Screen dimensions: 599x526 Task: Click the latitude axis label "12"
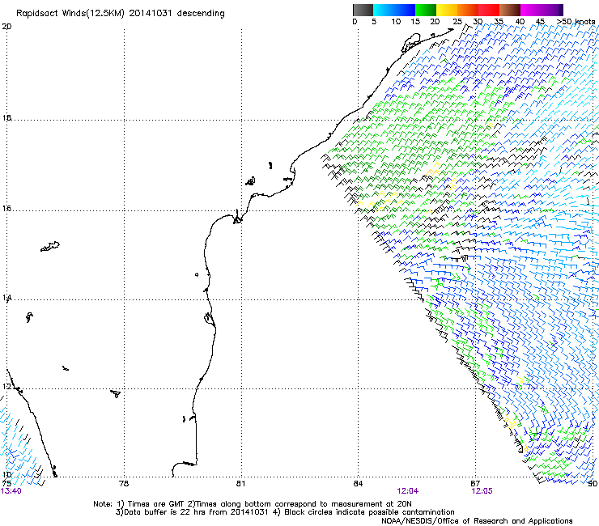click(6, 387)
